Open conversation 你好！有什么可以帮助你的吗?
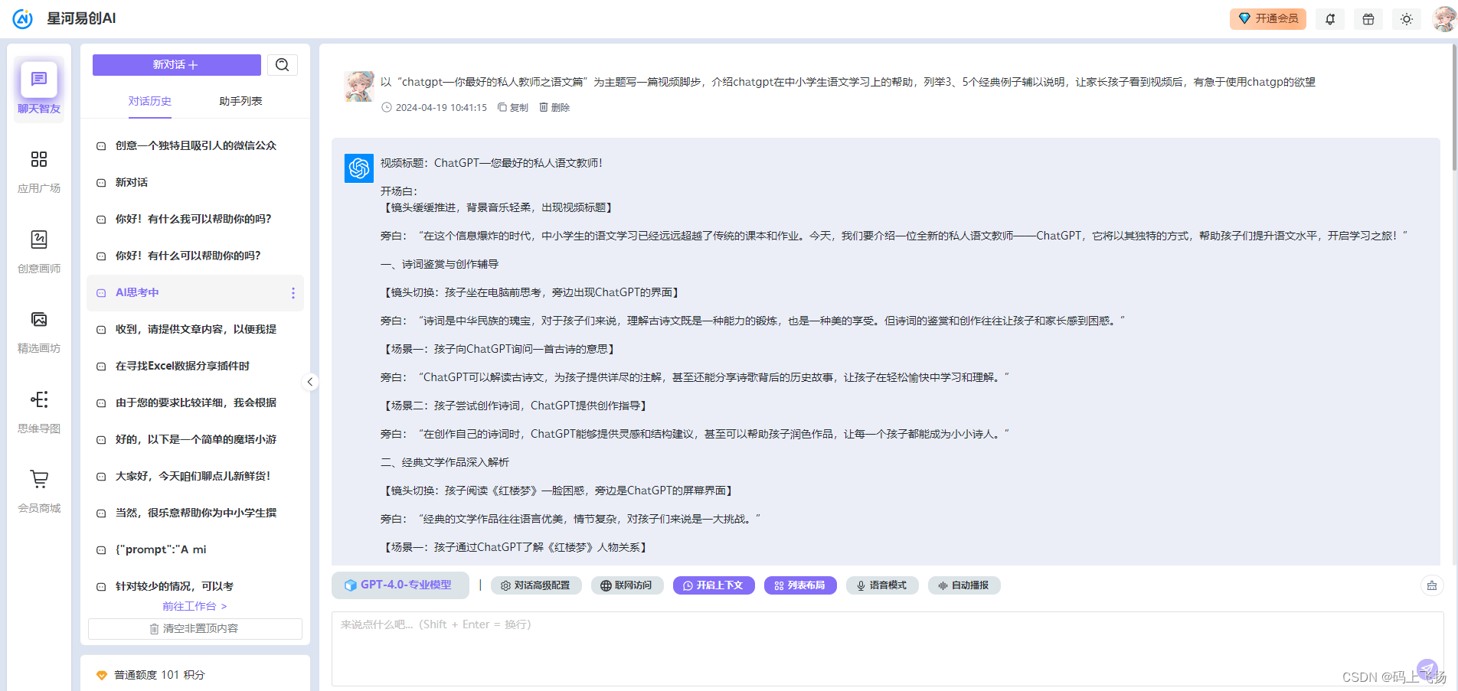Viewport: 1458px width, 691px height. point(195,256)
